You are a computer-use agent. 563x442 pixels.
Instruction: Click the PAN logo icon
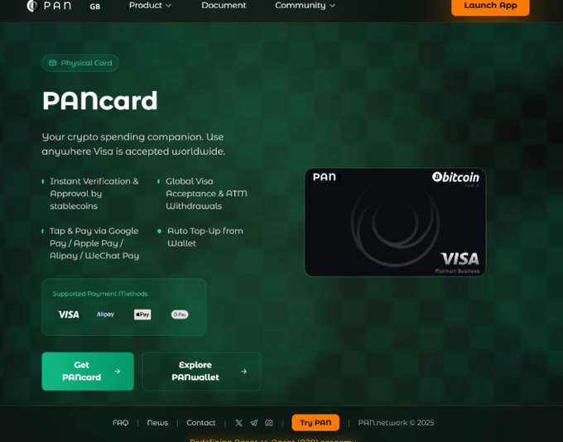pos(32,6)
